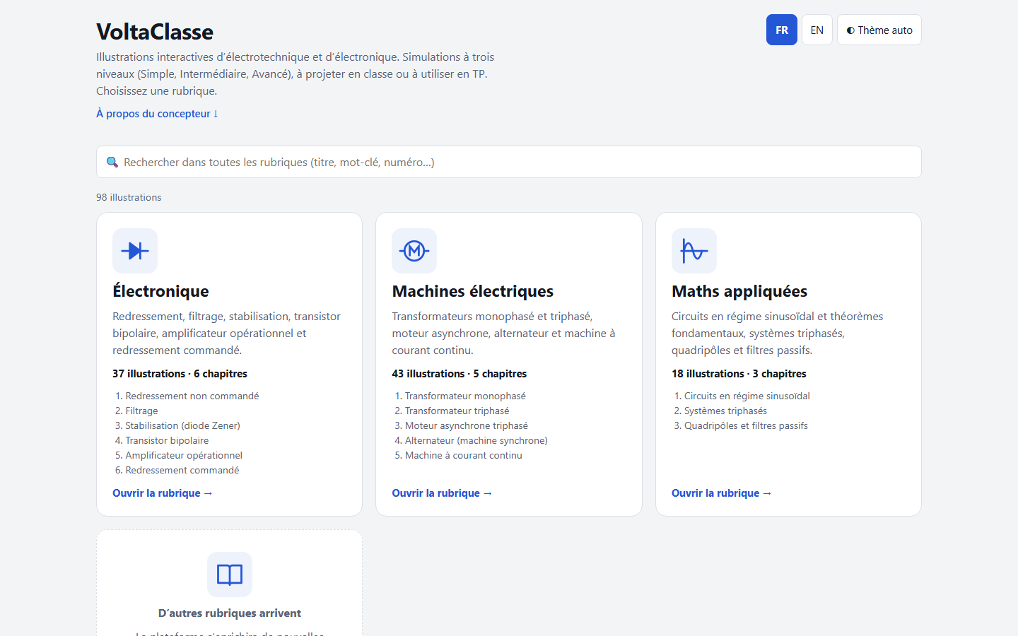Click the diode icon on Électronique card
The image size is (1018, 636).
coord(135,251)
